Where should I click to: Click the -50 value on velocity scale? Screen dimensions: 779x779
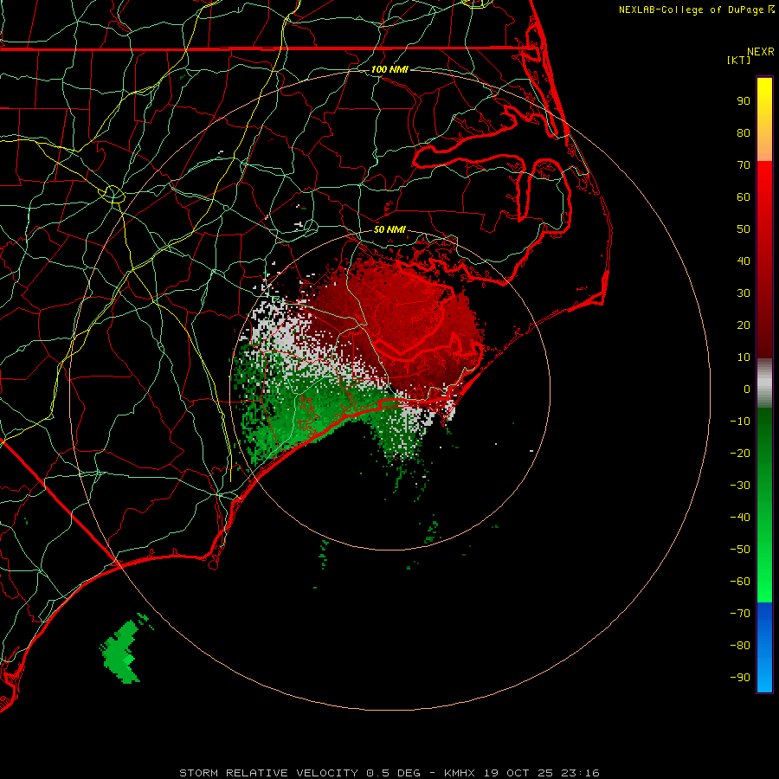(740, 550)
